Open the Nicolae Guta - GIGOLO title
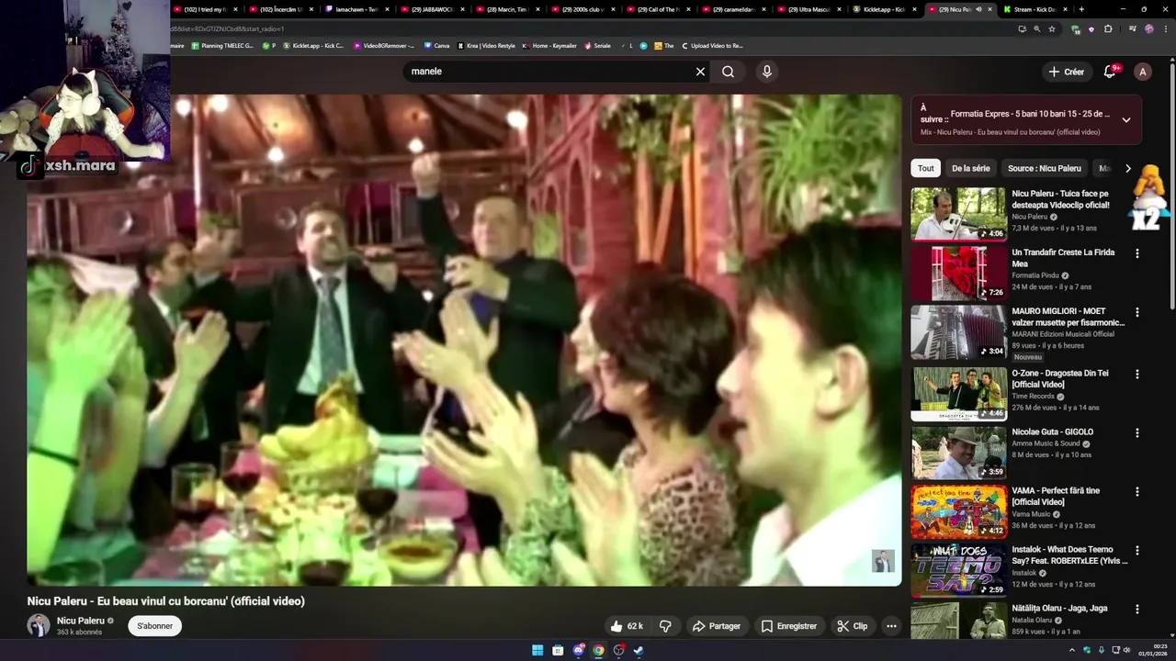Image resolution: width=1176 pixels, height=661 pixels. [1053, 431]
